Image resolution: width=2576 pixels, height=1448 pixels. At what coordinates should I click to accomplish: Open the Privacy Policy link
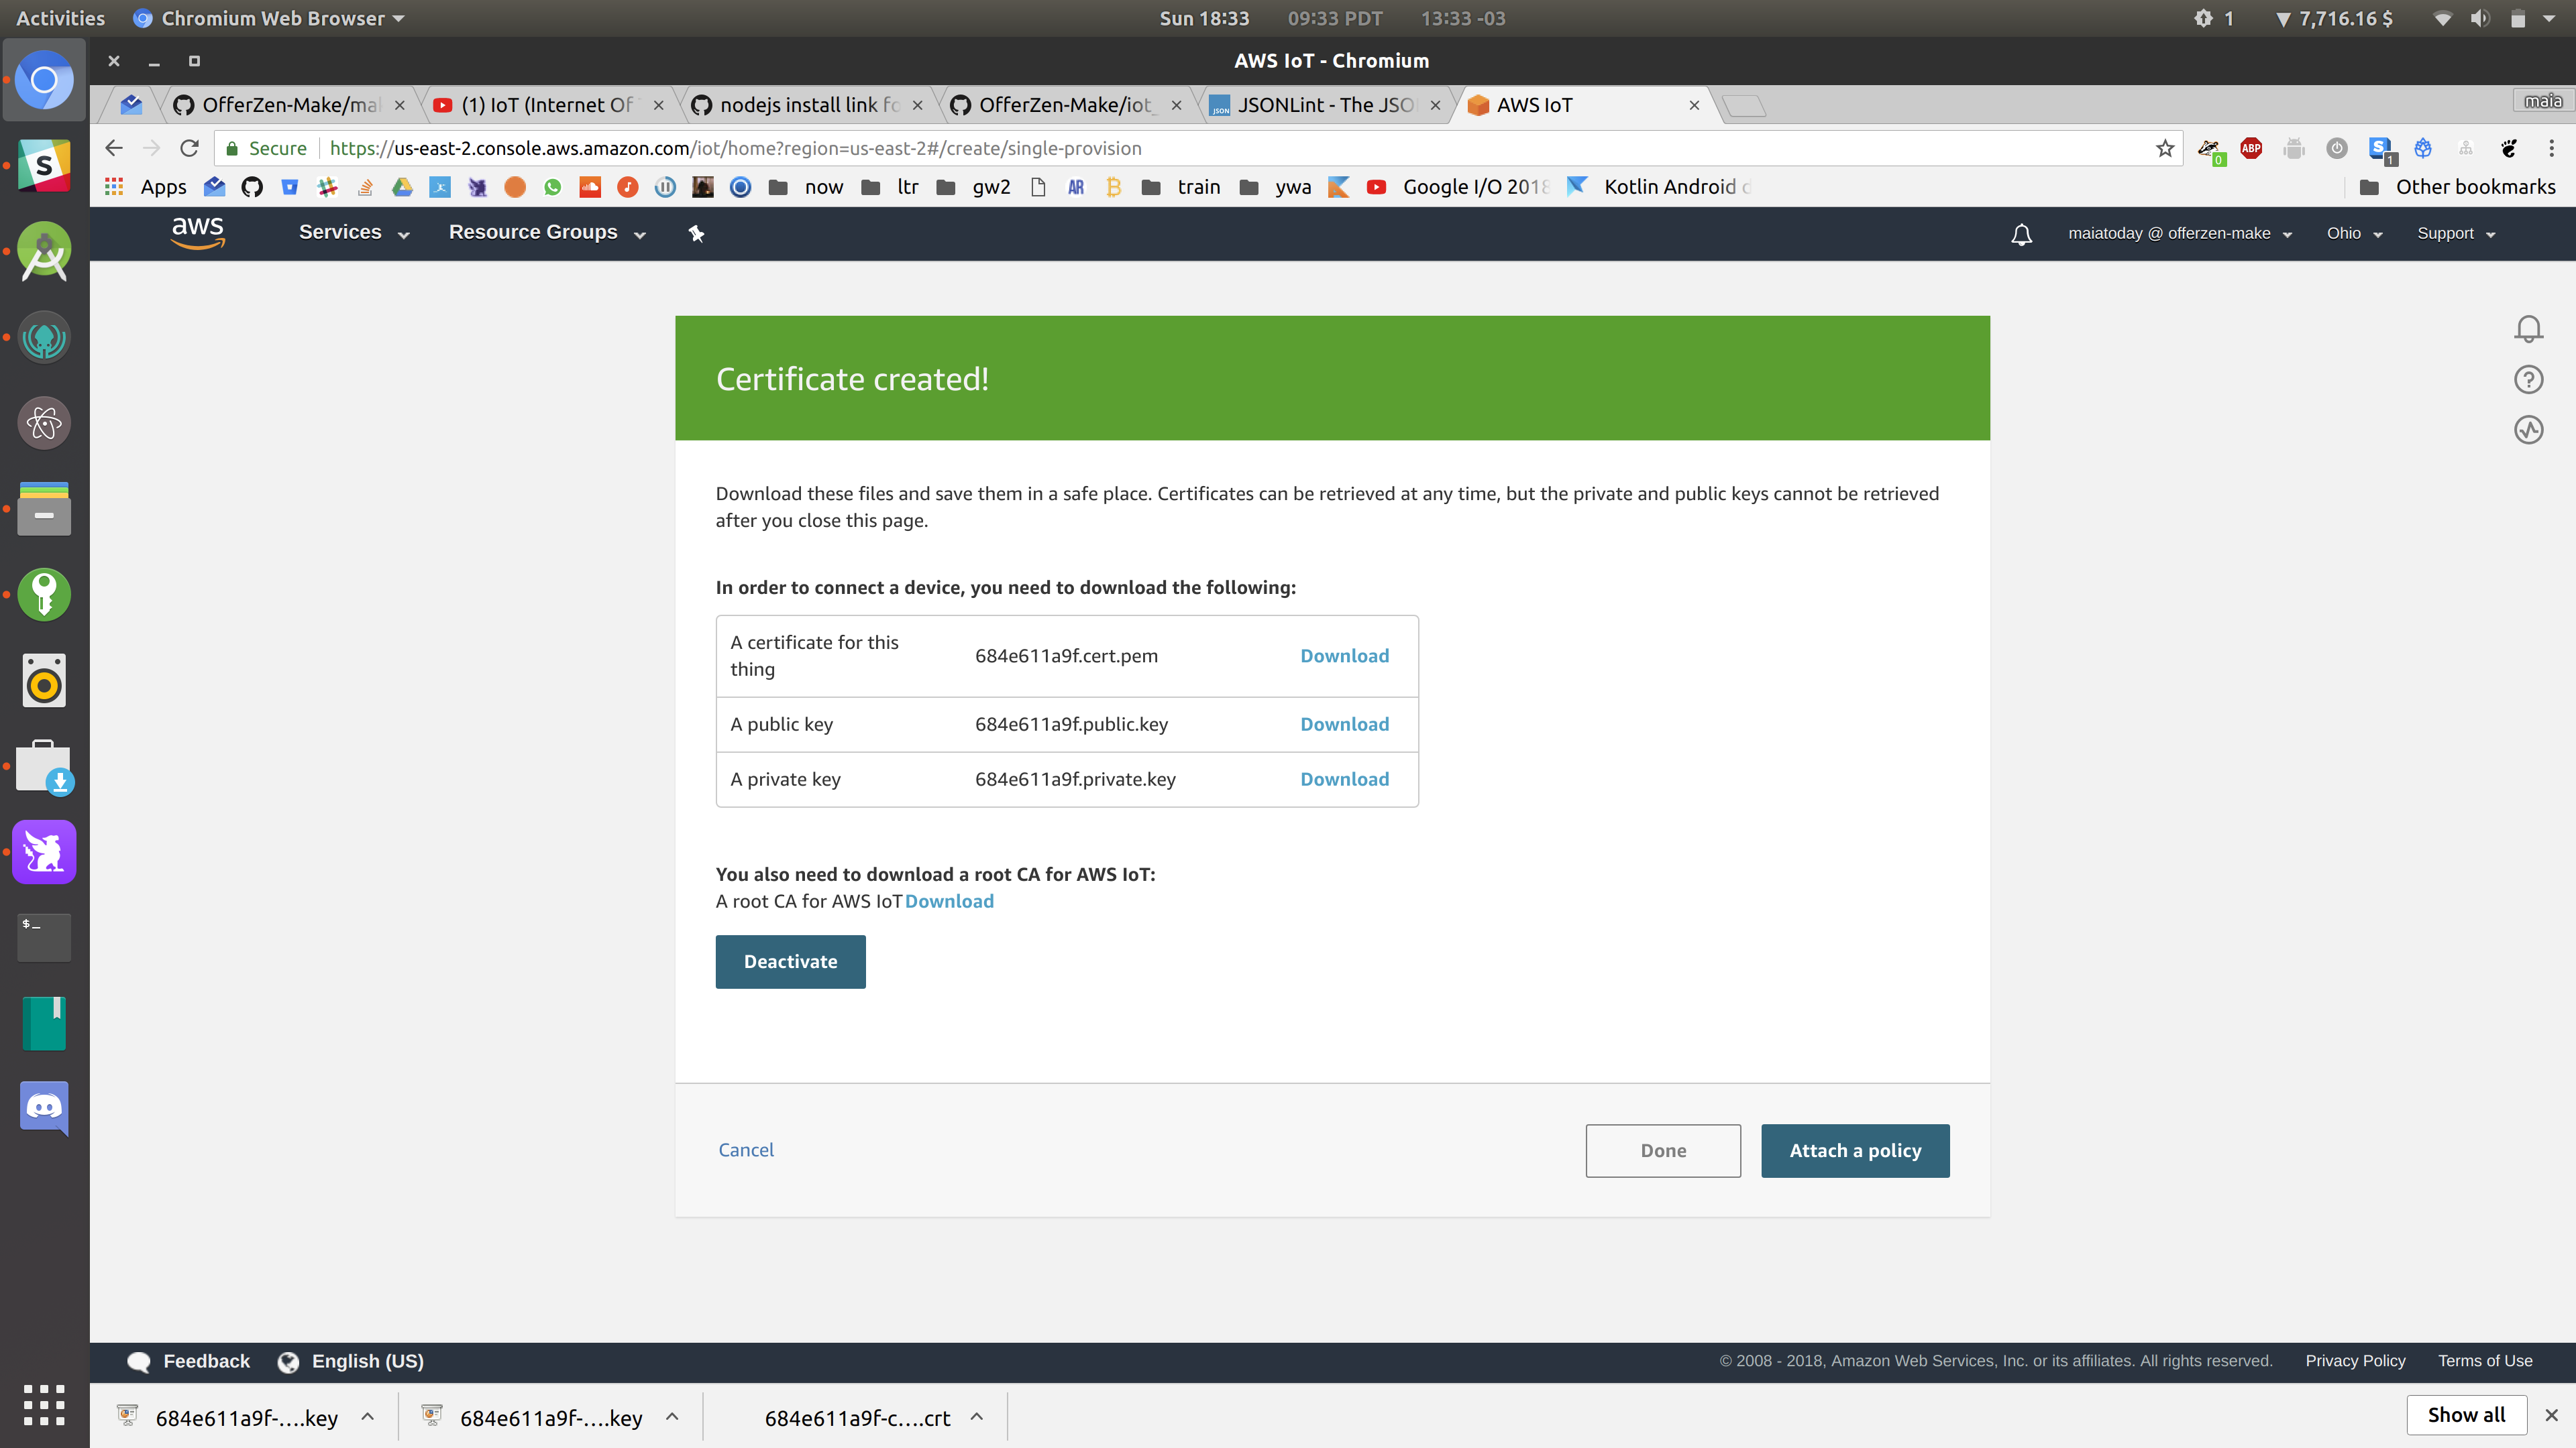coord(2355,1361)
